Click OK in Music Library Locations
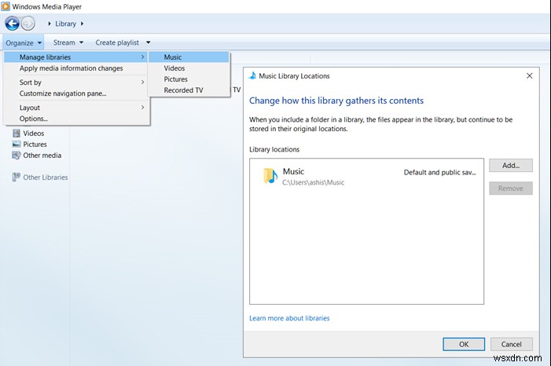Image resolution: width=551 pixels, height=366 pixels. tap(464, 344)
